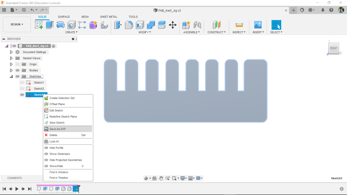Click the Look At navigation icon
The height and width of the screenshot is (195, 347).
[x=154, y=178]
